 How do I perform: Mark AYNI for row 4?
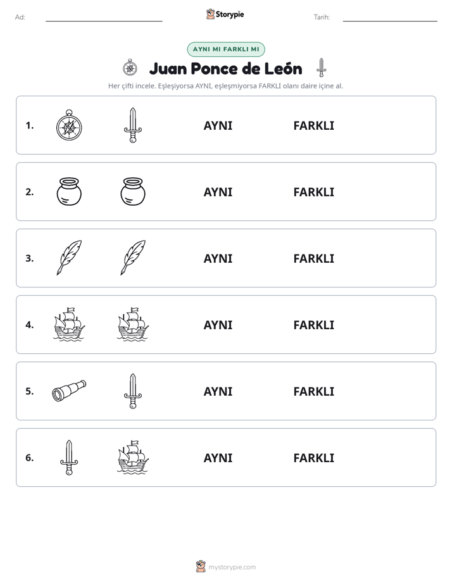click(218, 325)
